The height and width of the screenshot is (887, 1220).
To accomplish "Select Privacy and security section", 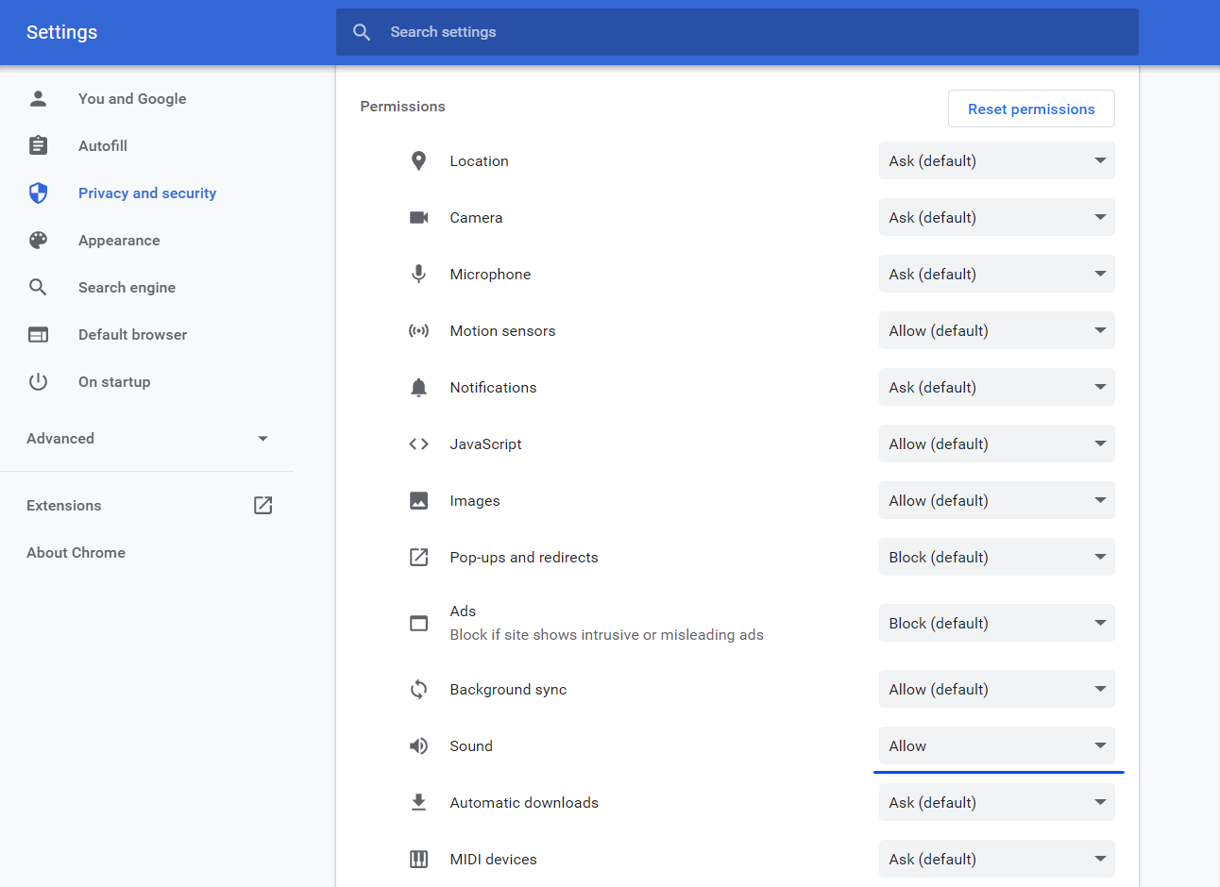I will (147, 192).
